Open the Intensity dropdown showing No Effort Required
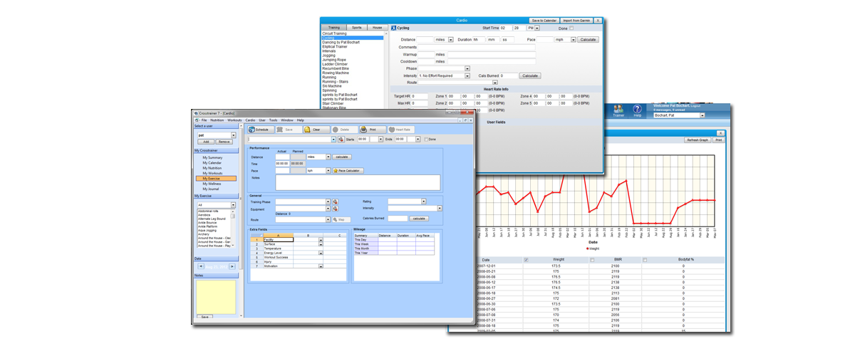This screenshot has width=855, height=356. click(467, 75)
